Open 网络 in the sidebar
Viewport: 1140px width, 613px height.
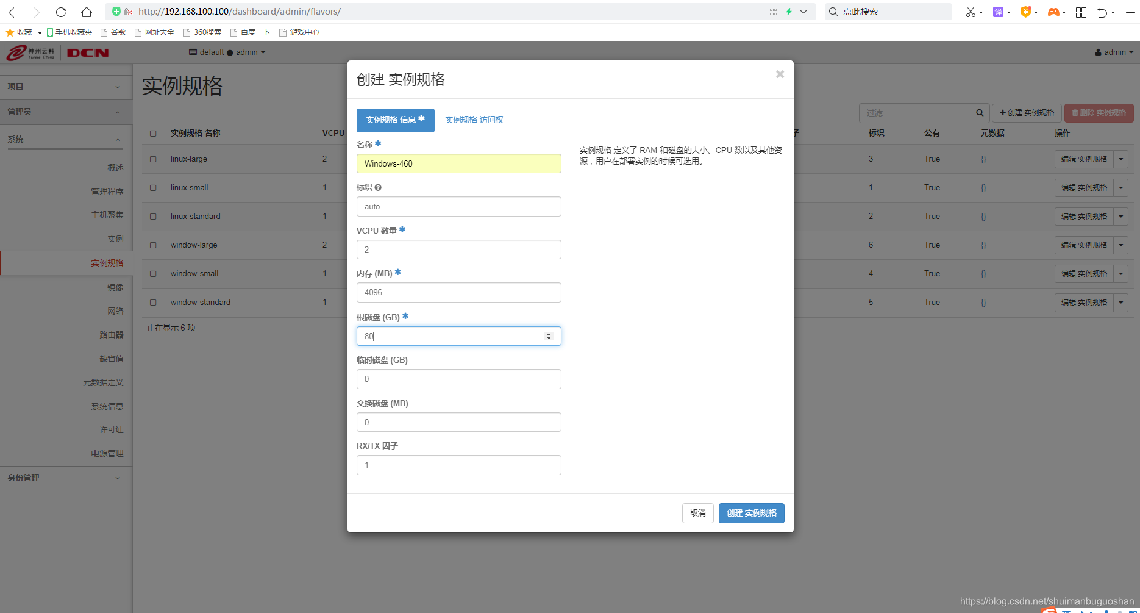115,311
